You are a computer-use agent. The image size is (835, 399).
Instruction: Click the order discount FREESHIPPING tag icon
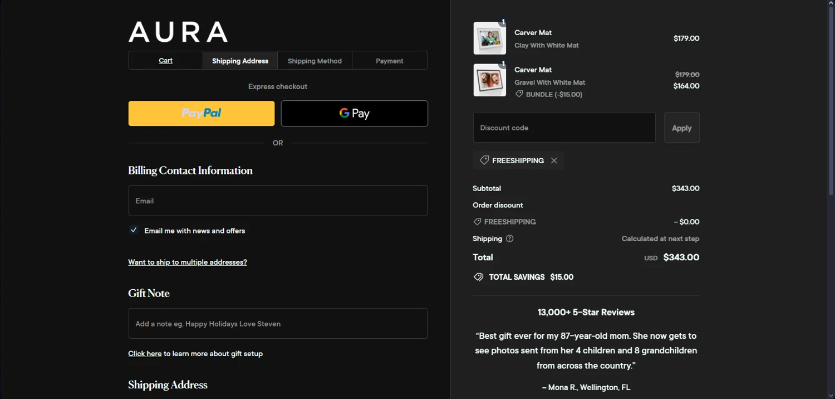click(477, 222)
